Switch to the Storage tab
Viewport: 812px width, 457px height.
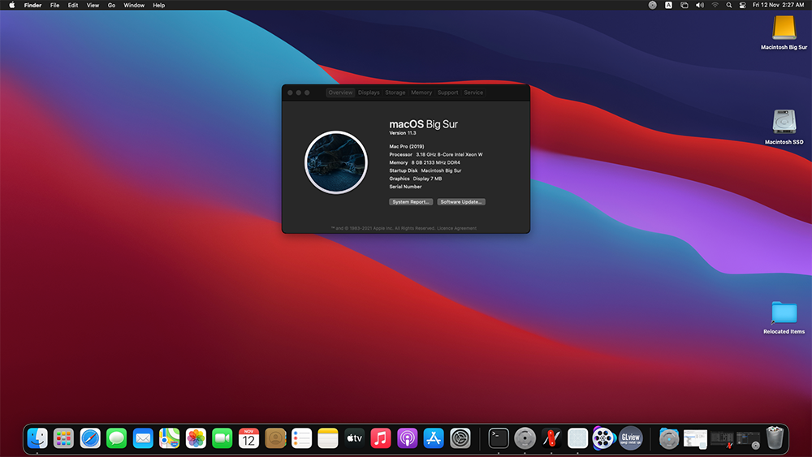coord(395,93)
